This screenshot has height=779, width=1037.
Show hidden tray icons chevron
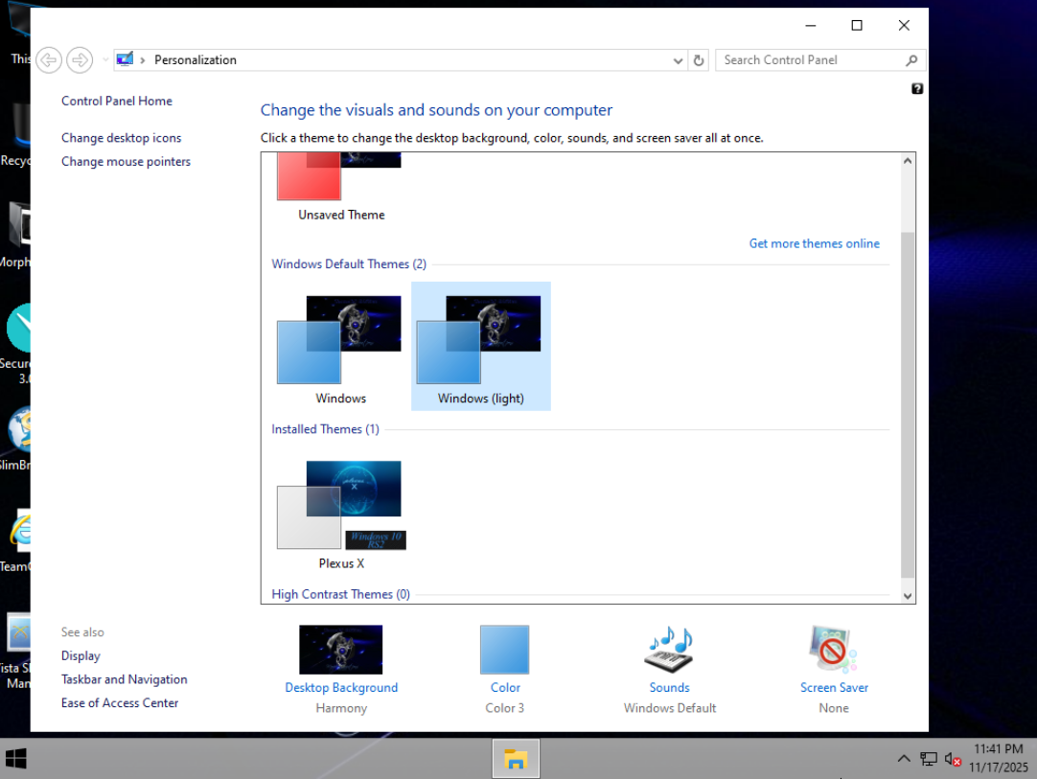[904, 759]
